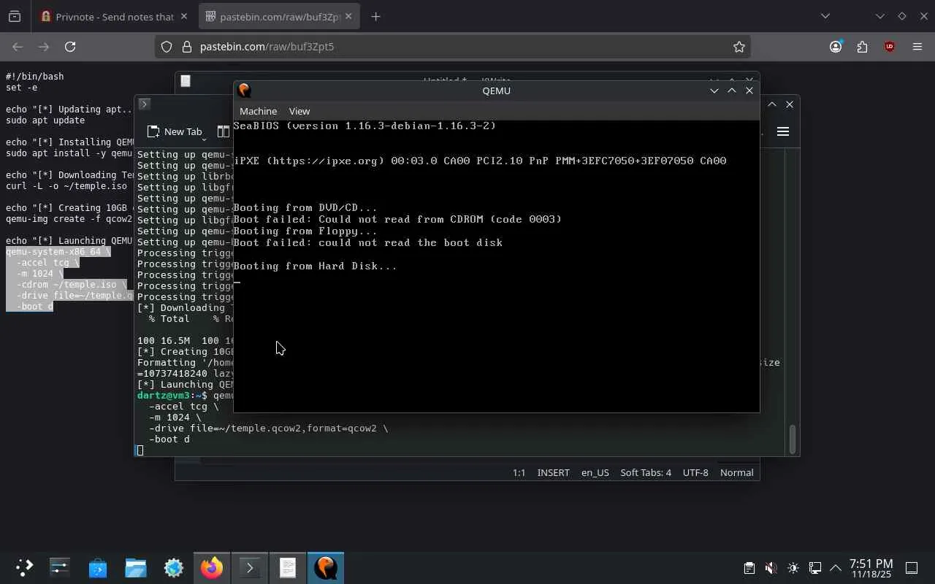Image resolution: width=935 pixels, height=584 pixels.
Task: Close the Konsole terminal window
Action: click(x=790, y=104)
